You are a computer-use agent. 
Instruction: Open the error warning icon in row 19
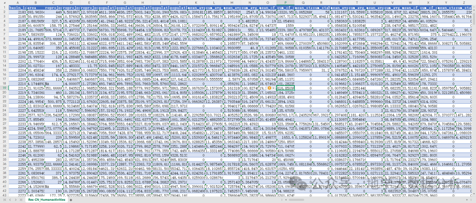(x=269, y=87)
